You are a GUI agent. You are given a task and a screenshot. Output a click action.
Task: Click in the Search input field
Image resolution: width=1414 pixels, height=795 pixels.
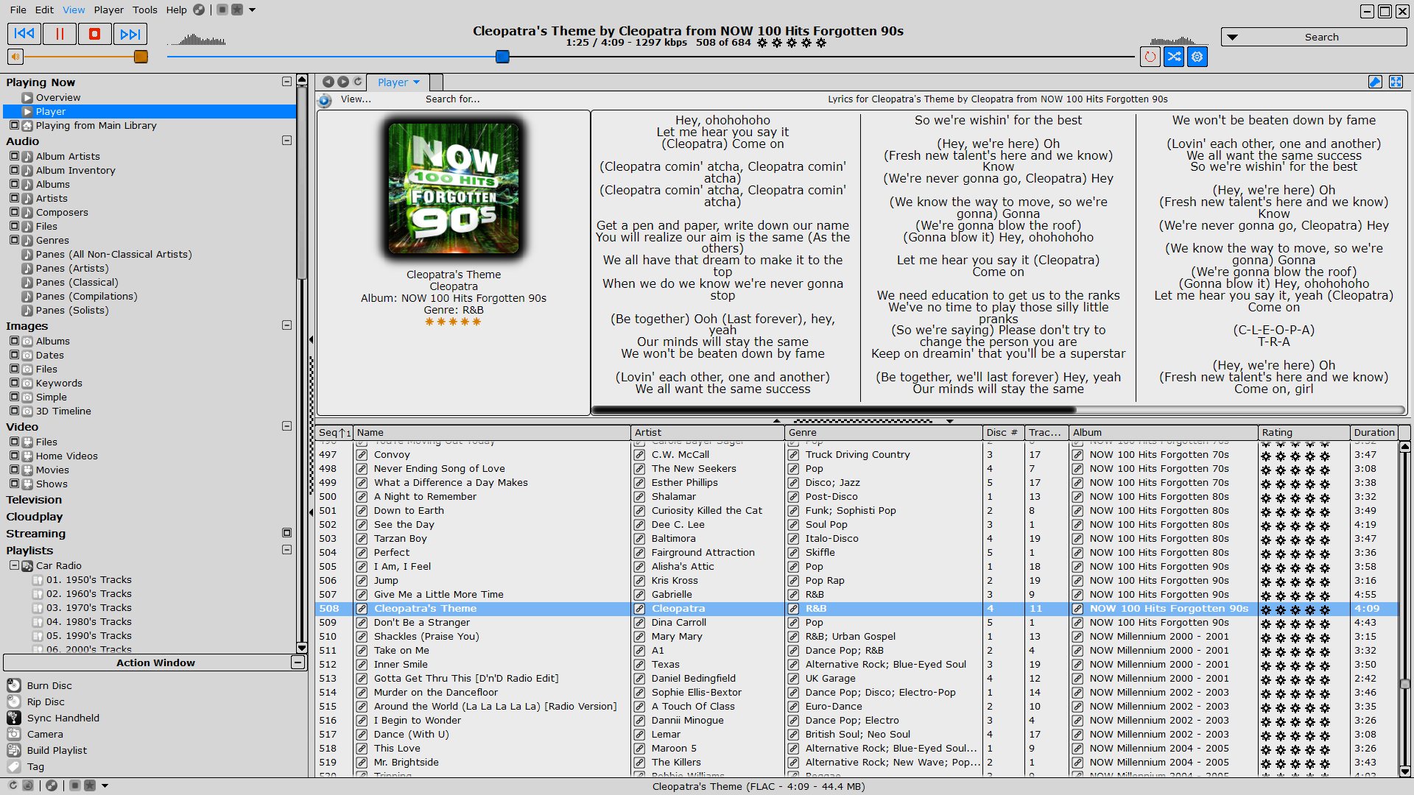pyautogui.click(x=1322, y=37)
